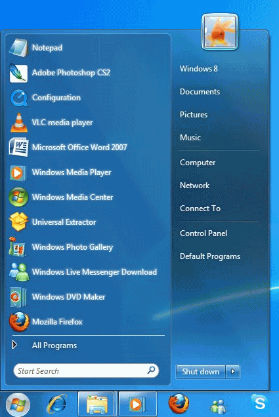
Task: Open the Pictures library link
Action: click(194, 115)
